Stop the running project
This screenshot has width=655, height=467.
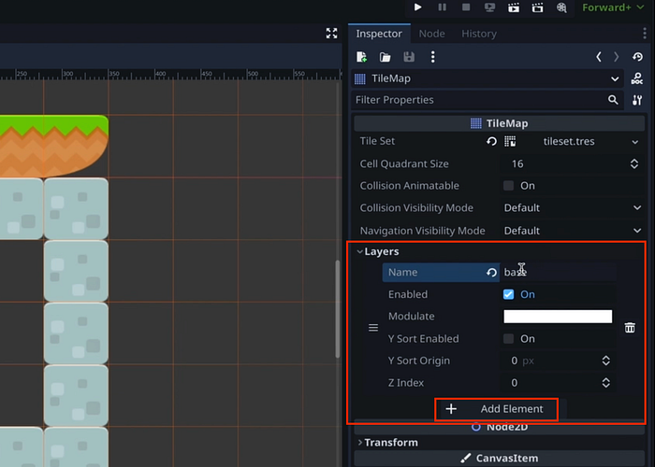point(466,7)
